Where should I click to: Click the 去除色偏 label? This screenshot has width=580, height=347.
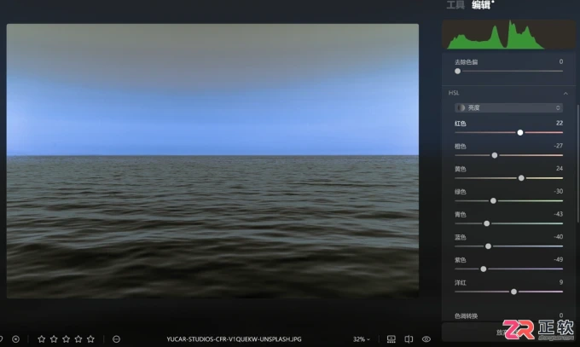click(x=466, y=62)
